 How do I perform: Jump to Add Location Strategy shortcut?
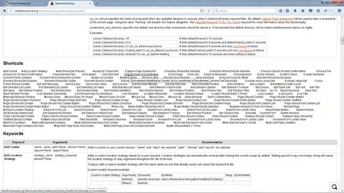(x=34, y=71)
